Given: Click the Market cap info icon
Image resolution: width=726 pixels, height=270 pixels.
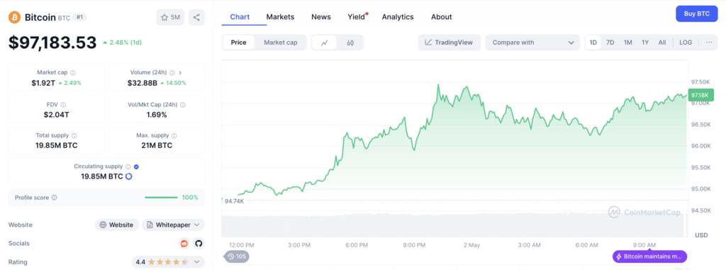Looking at the screenshot, I should [73, 73].
